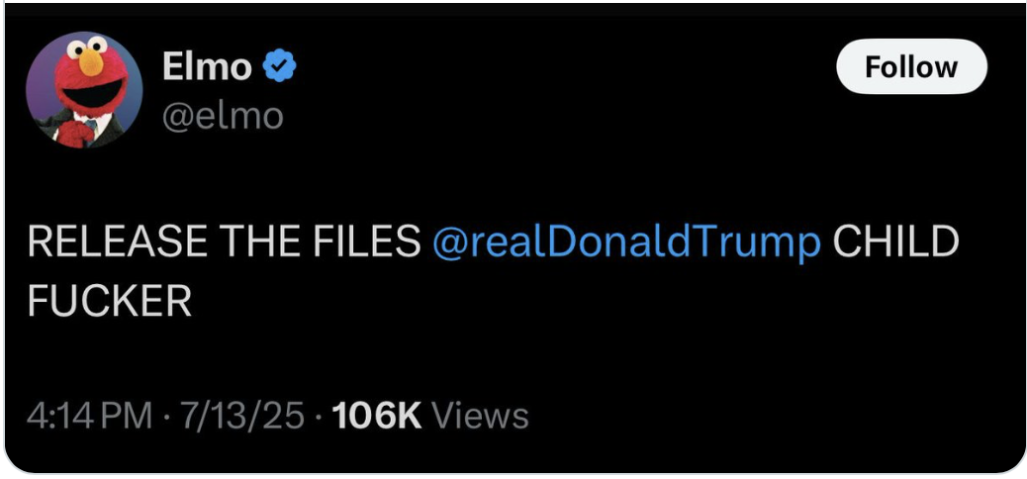Click the Views label
The image size is (1027, 479).
482,416
